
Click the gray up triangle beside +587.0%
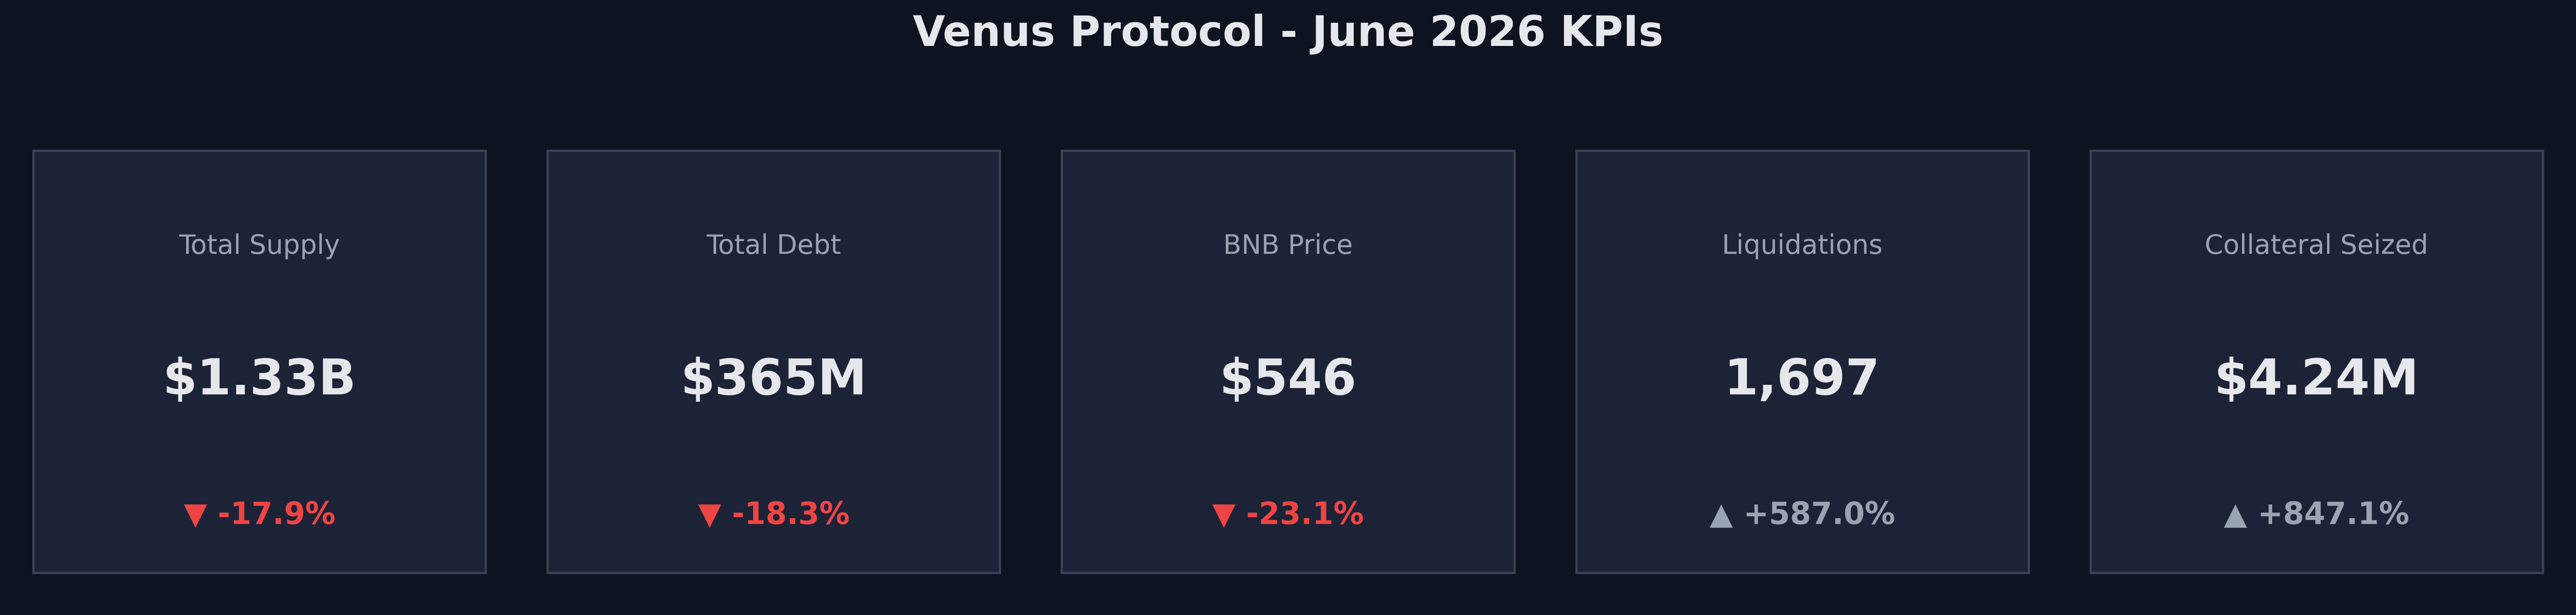coord(1721,516)
